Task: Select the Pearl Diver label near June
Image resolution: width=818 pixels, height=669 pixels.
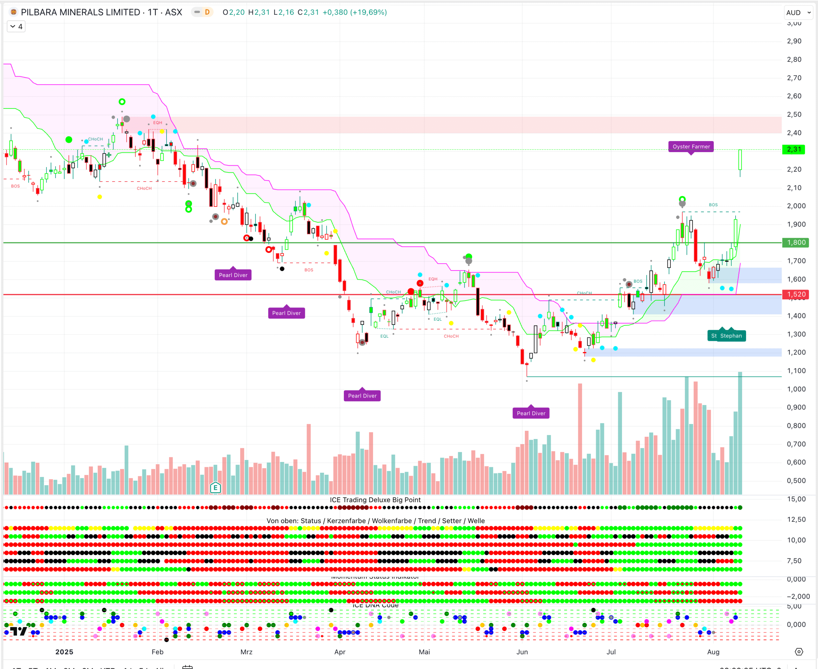Action: coord(531,413)
